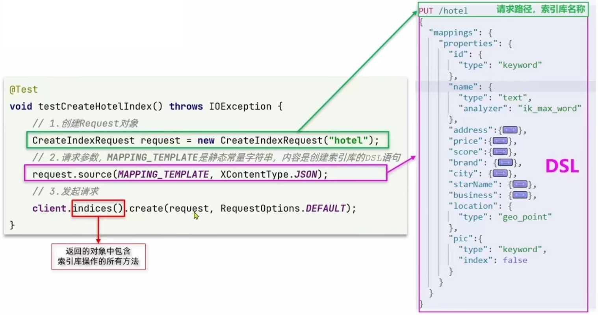Screen dimensions: 598x315
Task: Click the "PUT /hotel" request line
Action: (x=443, y=11)
